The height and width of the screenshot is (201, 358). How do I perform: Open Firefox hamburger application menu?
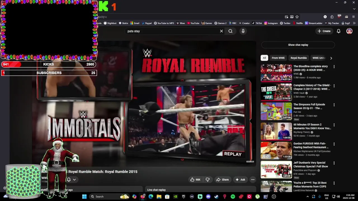point(354,17)
